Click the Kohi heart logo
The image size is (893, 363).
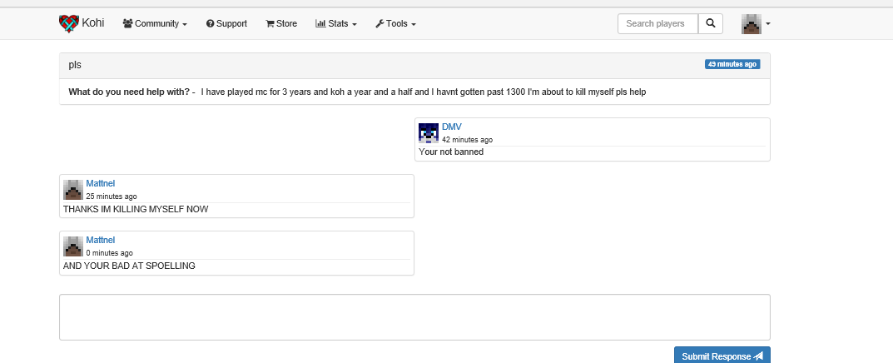click(69, 24)
